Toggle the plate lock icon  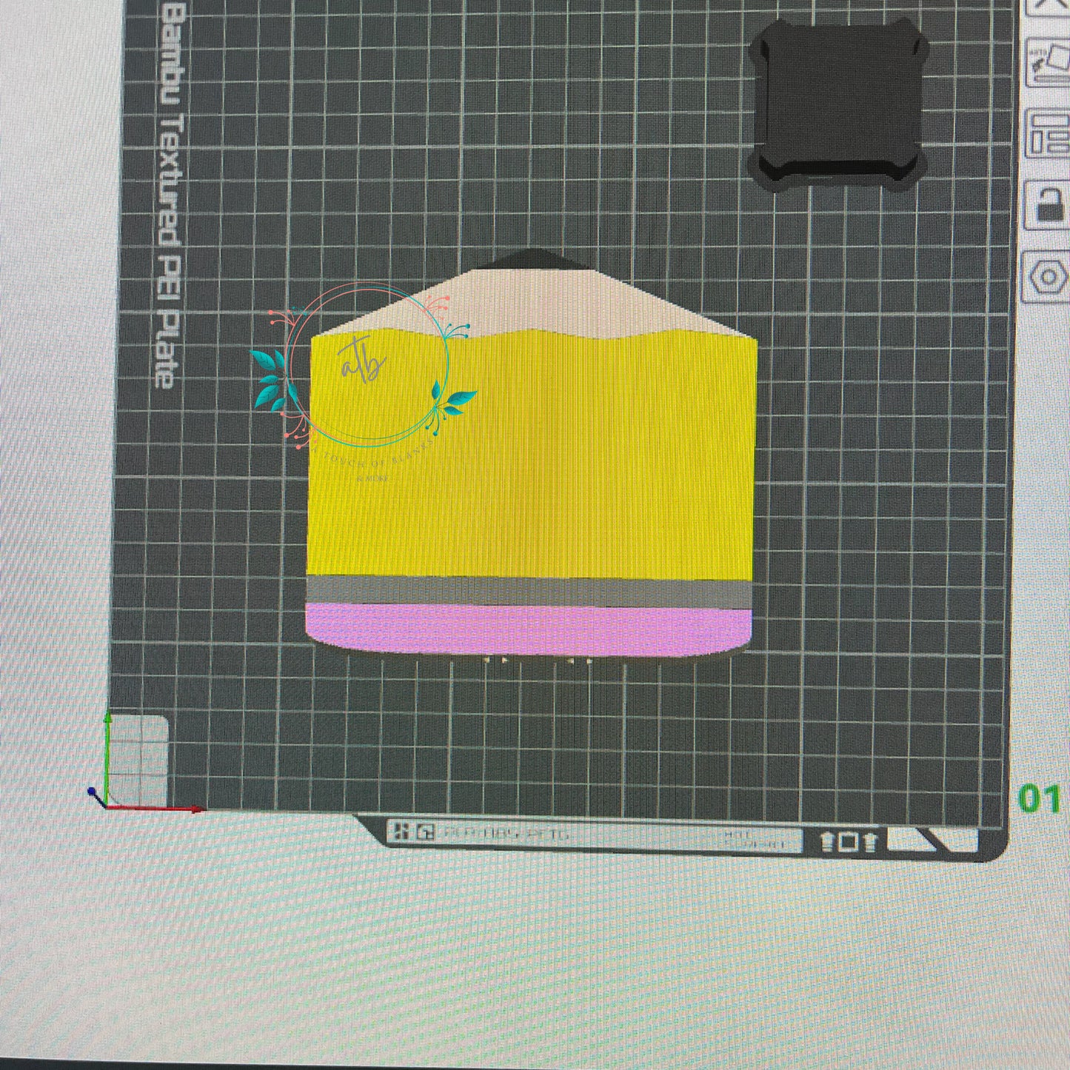[1048, 205]
